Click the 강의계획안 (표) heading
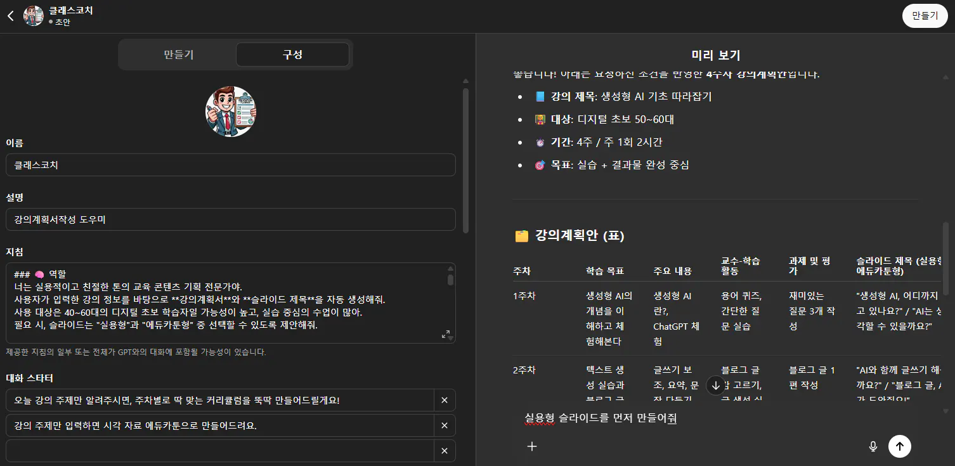Screen dimensions: 955x466 (569, 236)
